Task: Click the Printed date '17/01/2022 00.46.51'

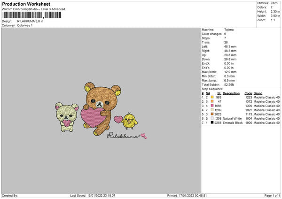Action: pos(193,196)
